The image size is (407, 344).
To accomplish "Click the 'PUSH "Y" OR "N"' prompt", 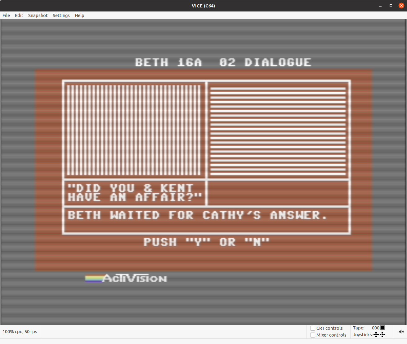I will pyautogui.click(x=206, y=242).
